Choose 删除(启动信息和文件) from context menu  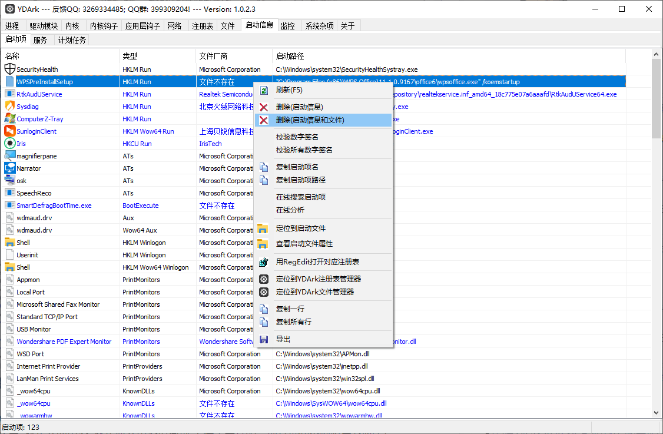pyautogui.click(x=310, y=120)
